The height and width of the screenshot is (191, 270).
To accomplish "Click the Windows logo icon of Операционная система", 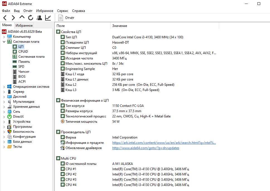I will [9, 87].
